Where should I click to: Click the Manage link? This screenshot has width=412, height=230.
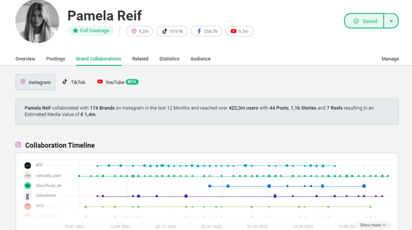(x=390, y=59)
